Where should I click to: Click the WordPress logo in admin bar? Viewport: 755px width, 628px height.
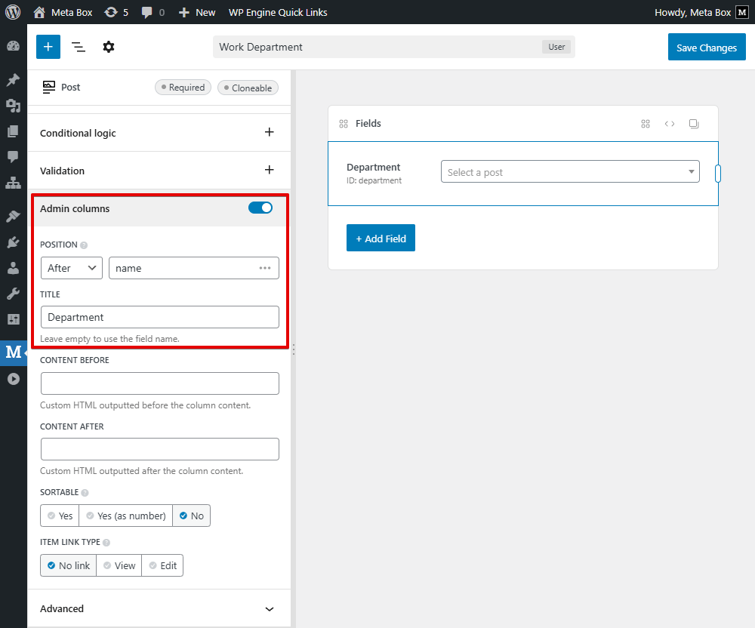click(x=13, y=12)
